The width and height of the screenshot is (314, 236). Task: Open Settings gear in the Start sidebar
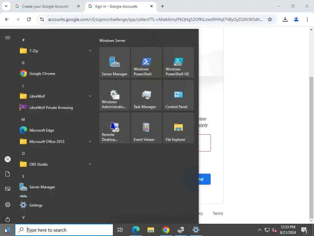pyautogui.click(x=8, y=205)
